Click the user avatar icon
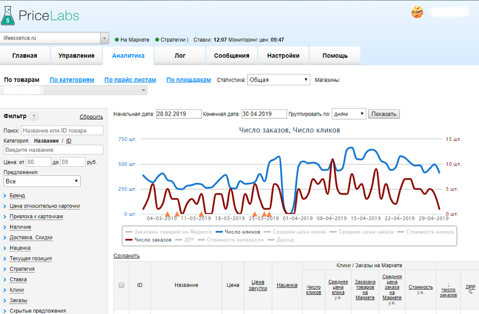Viewport: 479px width, 314px height. (417, 12)
